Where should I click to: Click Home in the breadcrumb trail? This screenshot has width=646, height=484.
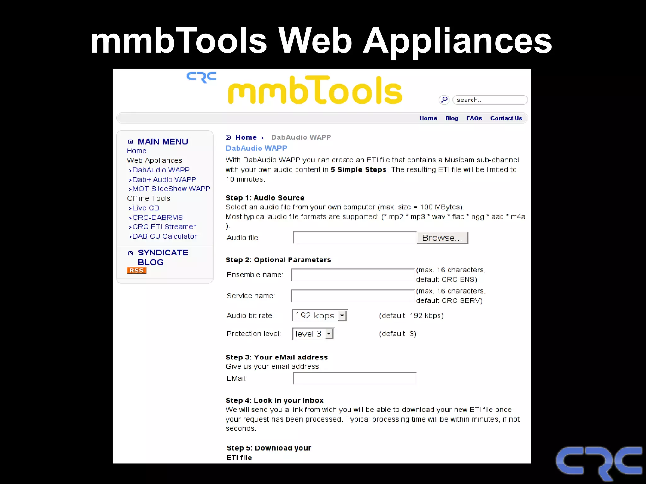pos(246,137)
